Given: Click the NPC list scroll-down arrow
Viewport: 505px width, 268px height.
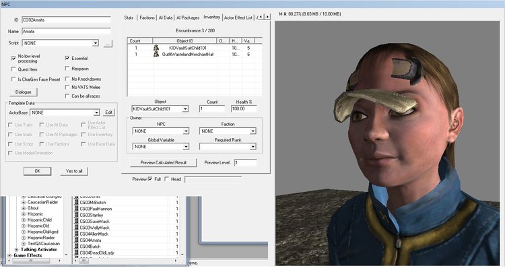Looking at the screenshot, I should (182, 255).
